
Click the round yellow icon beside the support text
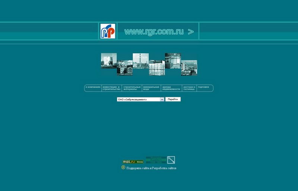click(123, 167)
